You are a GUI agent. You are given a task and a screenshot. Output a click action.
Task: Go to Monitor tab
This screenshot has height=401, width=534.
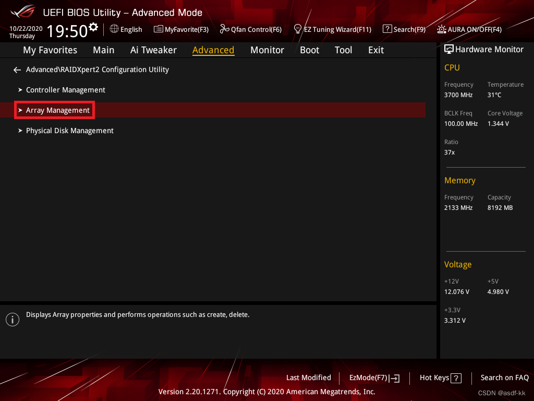(x=267, y=50)
